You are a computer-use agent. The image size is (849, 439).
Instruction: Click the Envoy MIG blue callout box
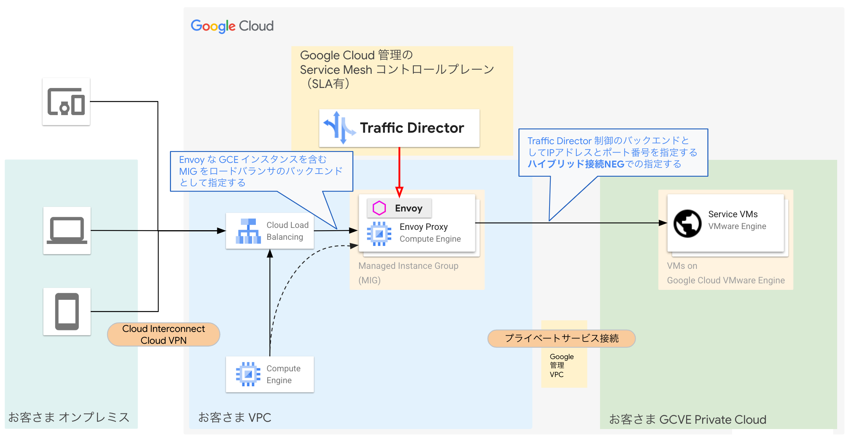click(x=261, y=171)
